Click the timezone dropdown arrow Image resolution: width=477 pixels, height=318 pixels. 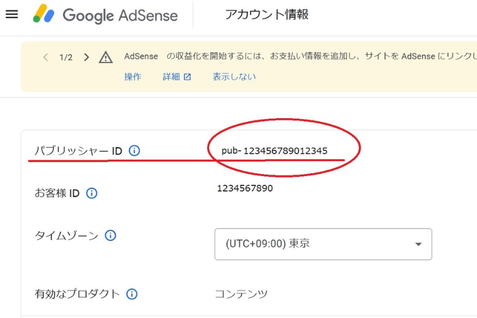click(x=418, y=244)
